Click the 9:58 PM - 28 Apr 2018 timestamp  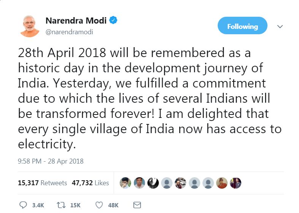coord(51,161)
